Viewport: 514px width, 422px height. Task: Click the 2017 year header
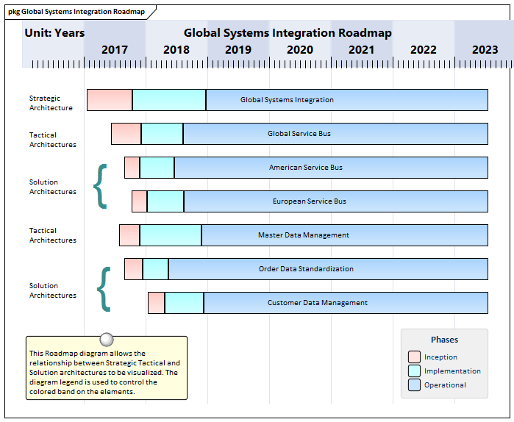pyautogui.click(x=114, y=50)
